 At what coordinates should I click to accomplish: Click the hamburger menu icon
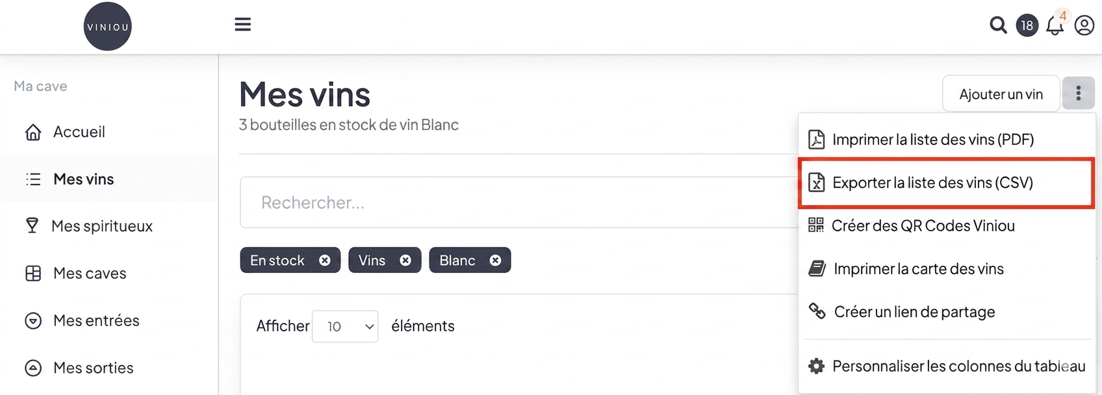coord(242,24)
